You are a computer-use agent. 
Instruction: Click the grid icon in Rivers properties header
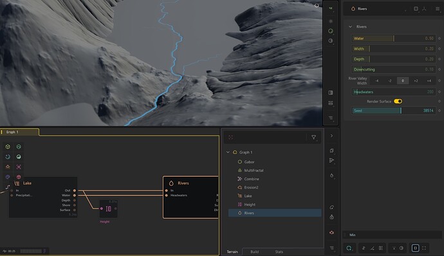pyautogui.click(x=416, y=9)
